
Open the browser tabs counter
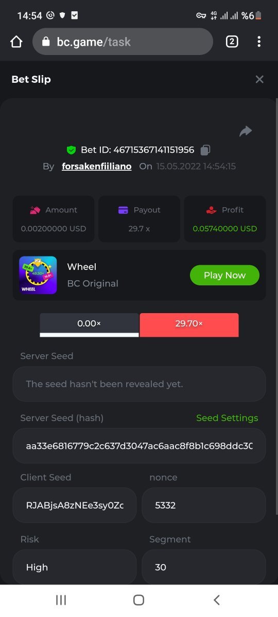pyautogui.click(x=232, y=42)
